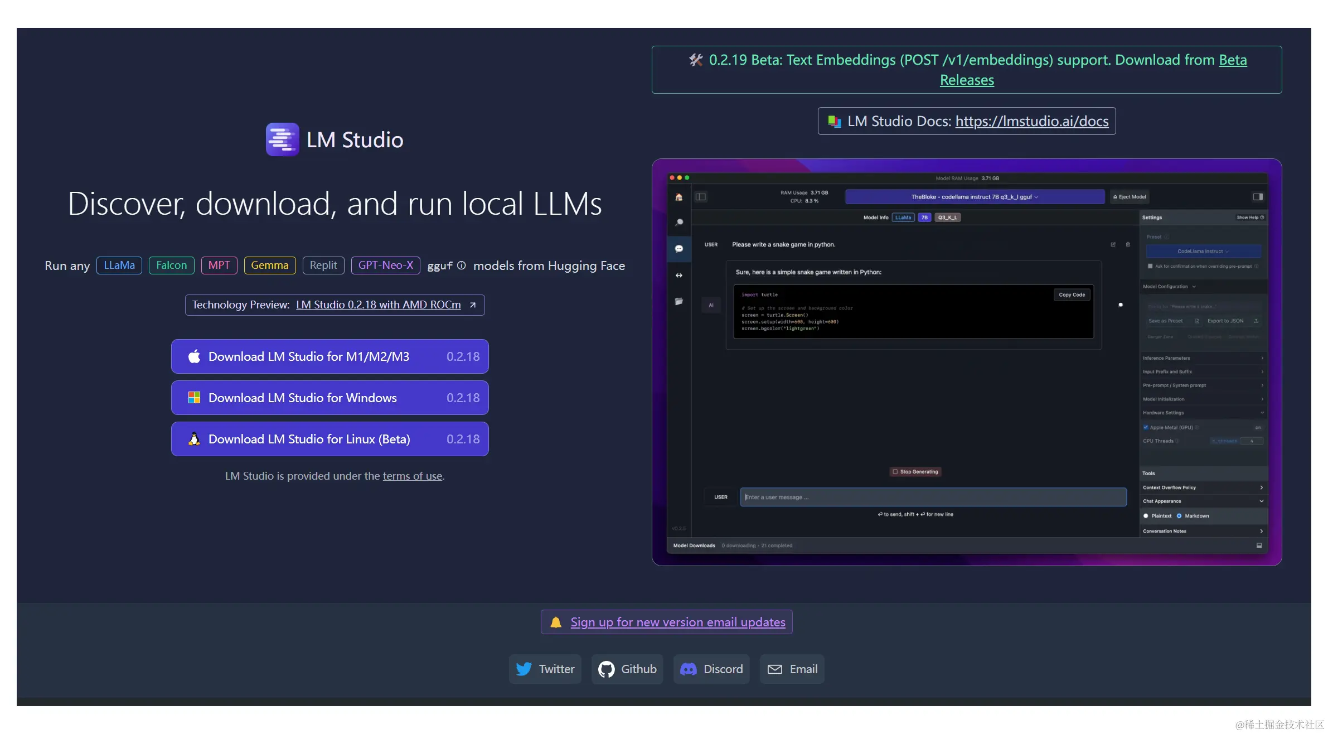The height and width of the screenshot is (734, 1328).
Task: Open the Home icon in app sidebar
Action: (x=678, y=197)
